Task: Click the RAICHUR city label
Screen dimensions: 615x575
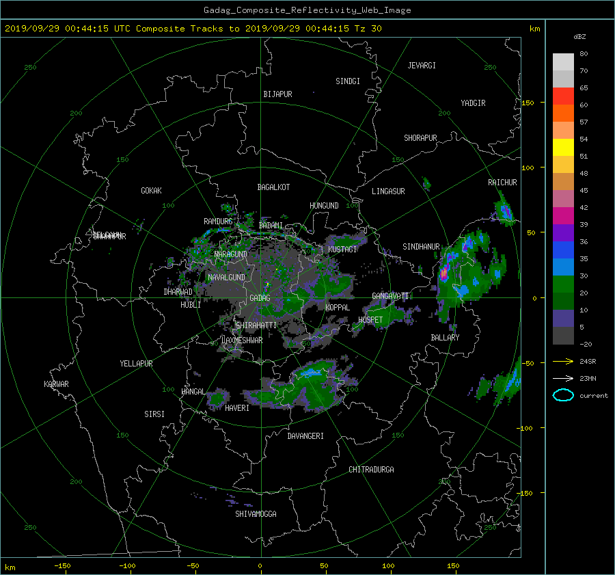Action: point(502,183)
